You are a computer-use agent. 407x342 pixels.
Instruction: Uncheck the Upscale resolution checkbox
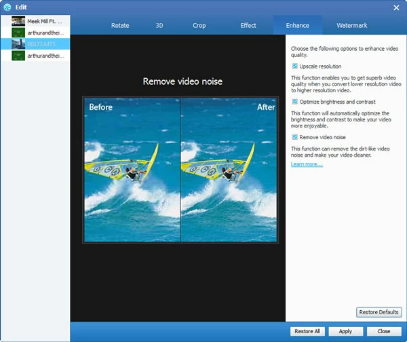pos(295,66)
